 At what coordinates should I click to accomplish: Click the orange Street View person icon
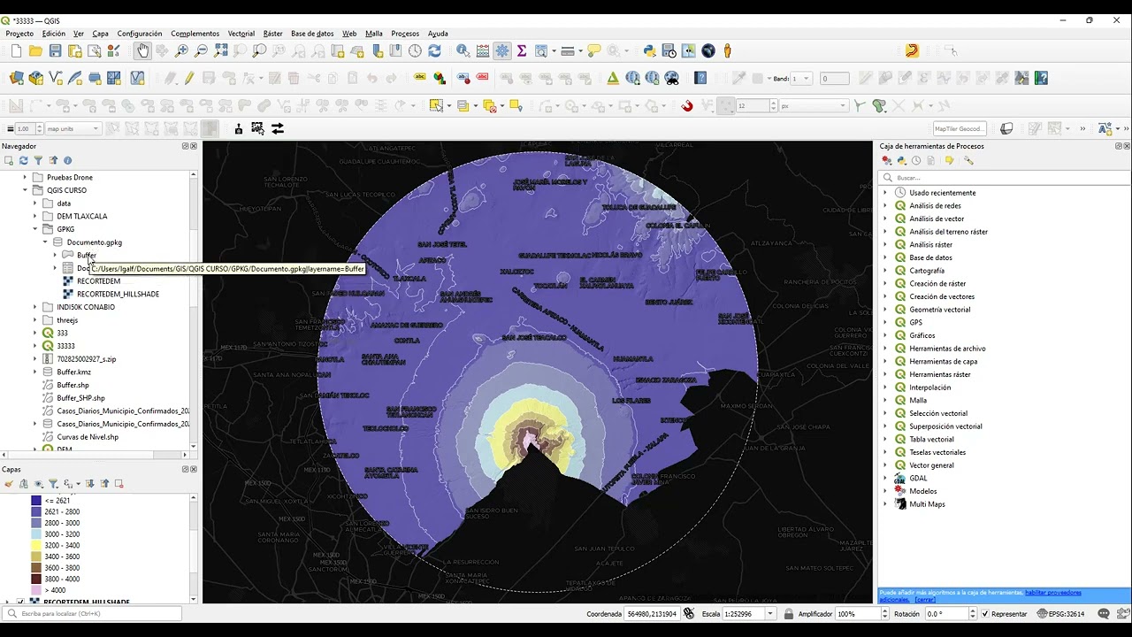point(728,51)
